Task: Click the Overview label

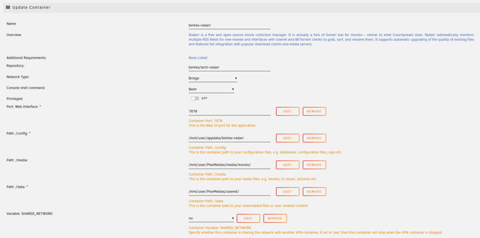Action: pos(14,35)
